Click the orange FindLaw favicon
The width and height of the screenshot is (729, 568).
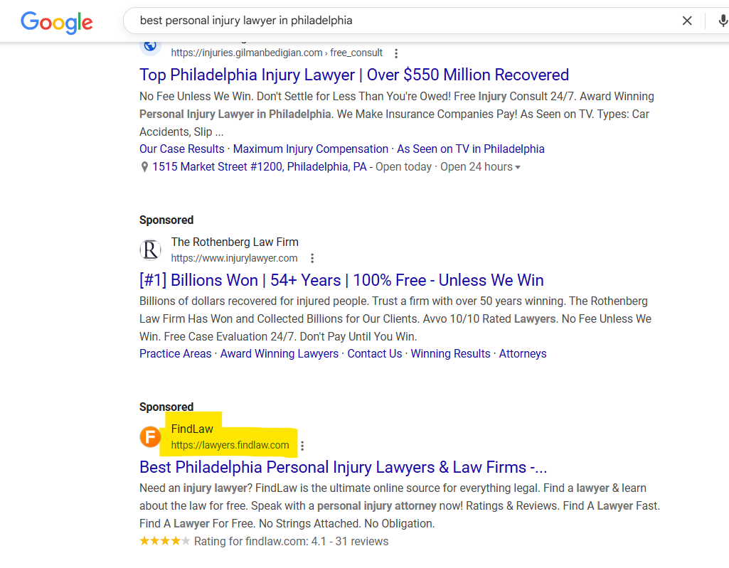[150, 436]
